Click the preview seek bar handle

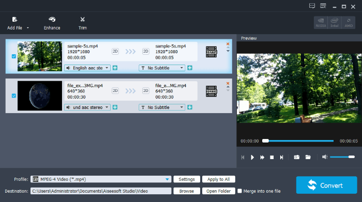coord(265,141)
